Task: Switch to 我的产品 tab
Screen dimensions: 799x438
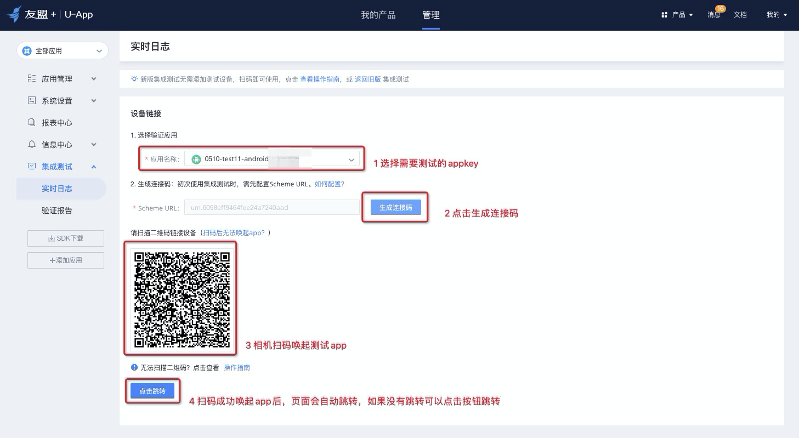Action: click(x=378, y=15)
